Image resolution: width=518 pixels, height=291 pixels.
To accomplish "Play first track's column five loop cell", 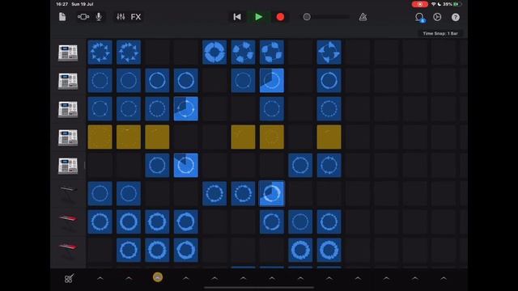I will click(x=214, y=52).
